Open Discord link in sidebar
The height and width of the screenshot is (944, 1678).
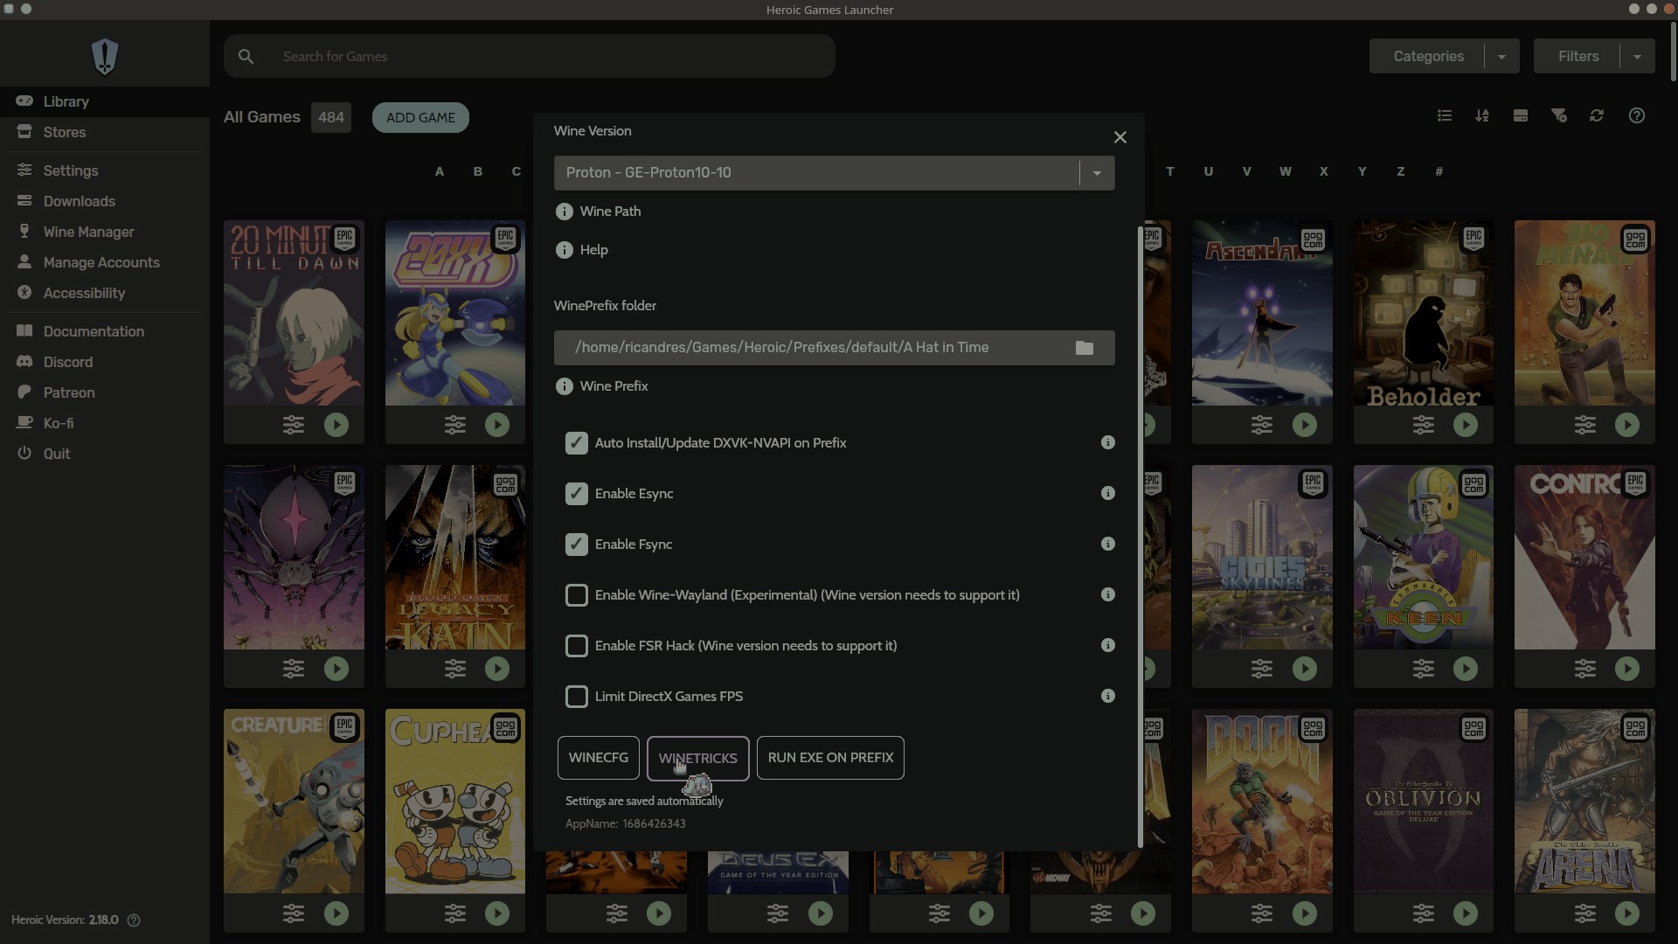pyautogui.click(x=105, y=362)
